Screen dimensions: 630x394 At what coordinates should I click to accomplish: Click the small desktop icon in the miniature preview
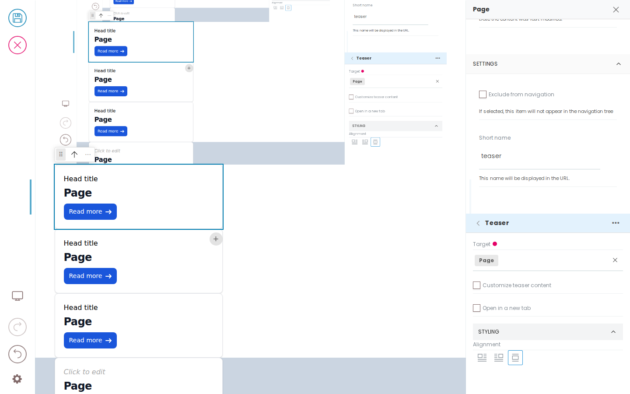(x=66, y=104)
